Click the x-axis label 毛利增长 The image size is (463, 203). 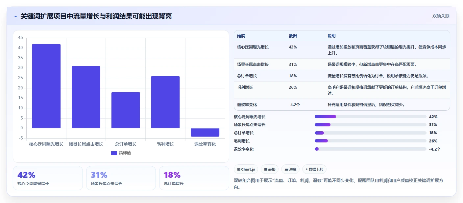coord(165,144)
